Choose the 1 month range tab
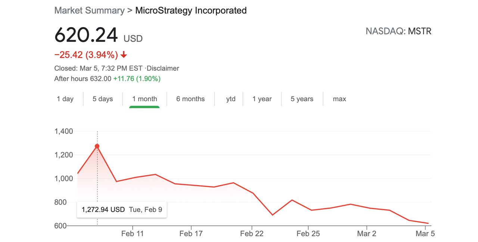The width and height of the screenshot is (478, 242). [x=145, y=99]
